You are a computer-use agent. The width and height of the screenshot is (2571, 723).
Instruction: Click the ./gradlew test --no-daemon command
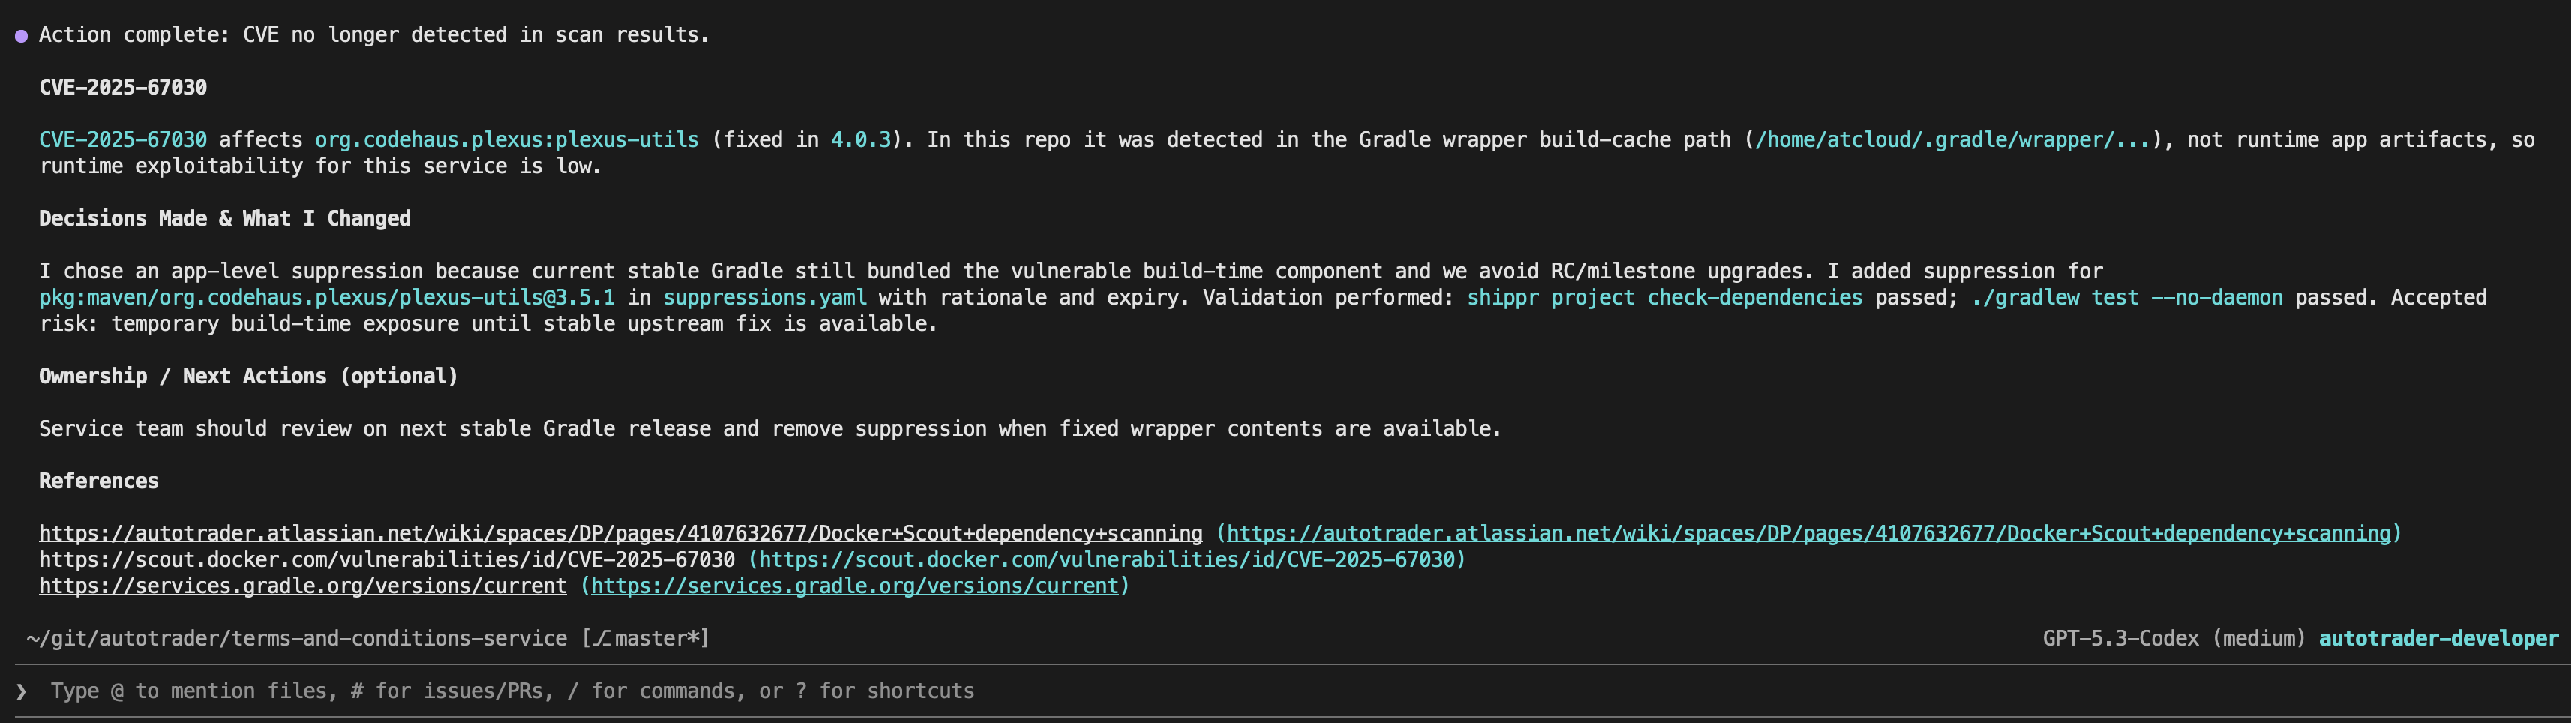pos(2125,298)
